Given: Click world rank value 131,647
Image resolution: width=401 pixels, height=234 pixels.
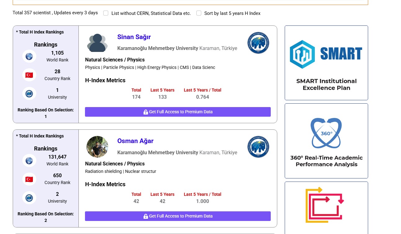Looking at the screenshot, I should [x=57, y=157].
